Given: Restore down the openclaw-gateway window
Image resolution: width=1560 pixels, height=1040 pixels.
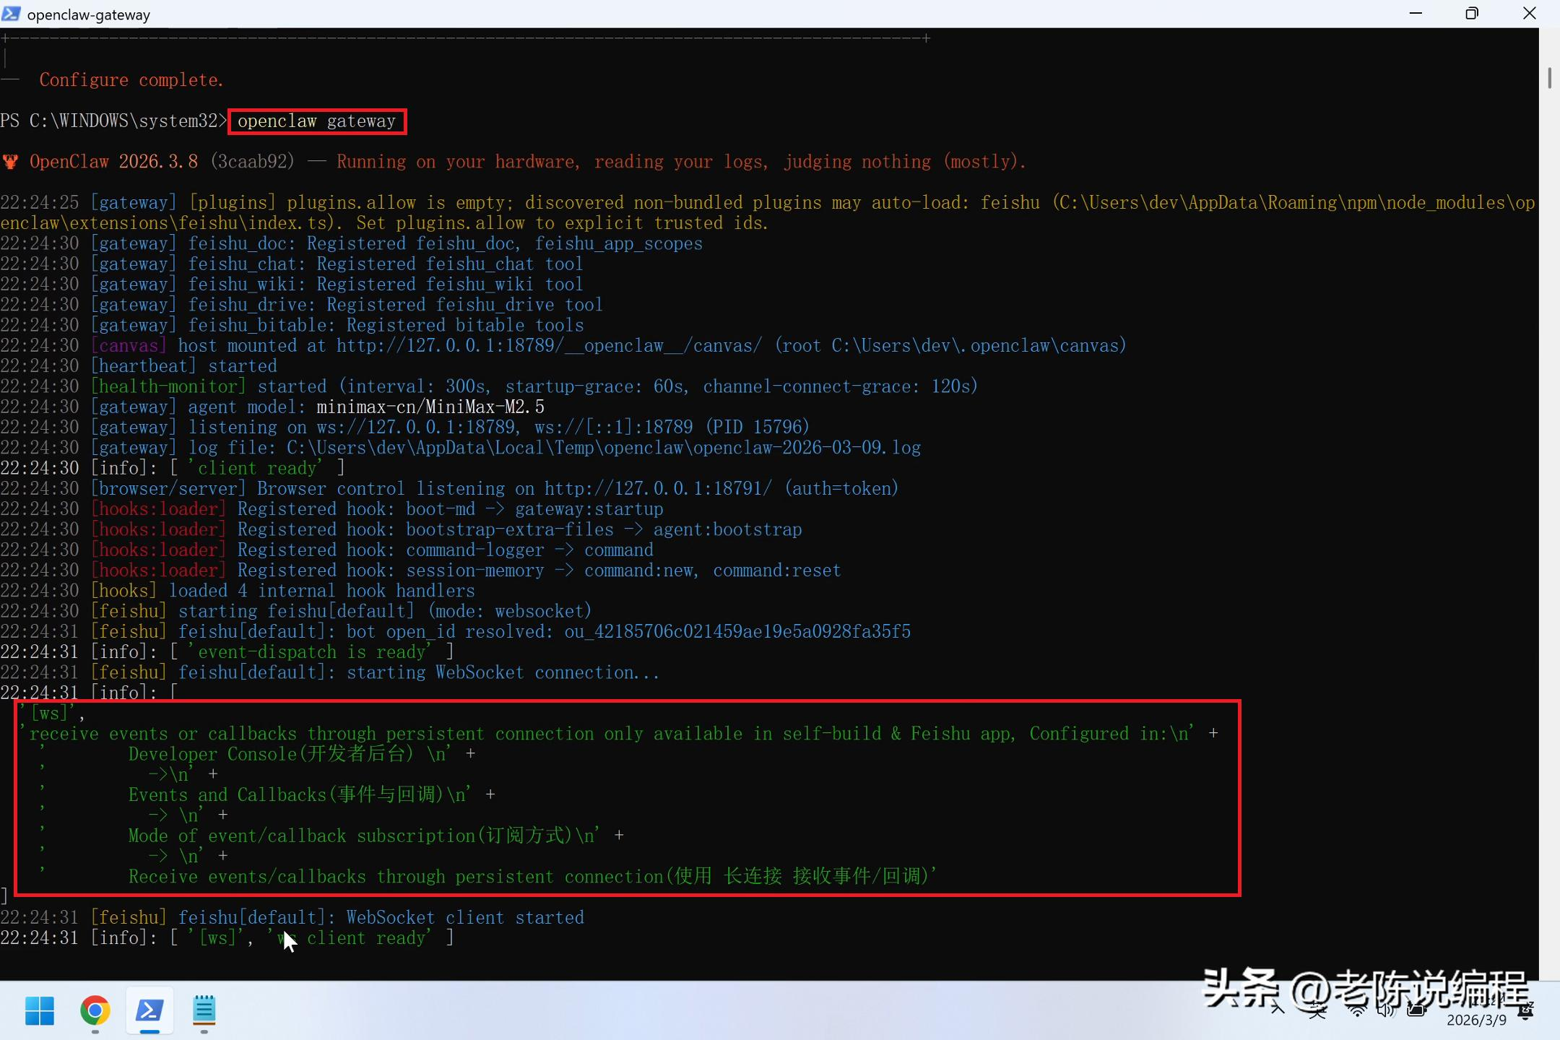Looking at the screenshot, I should pyautogui.click(x=1472, y=14).
